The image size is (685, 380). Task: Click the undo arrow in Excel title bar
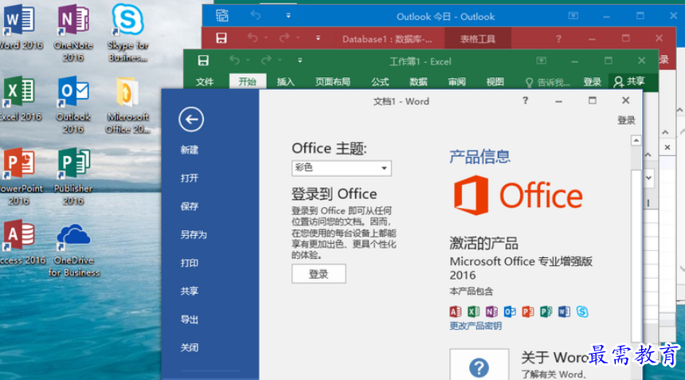[235, 61]
